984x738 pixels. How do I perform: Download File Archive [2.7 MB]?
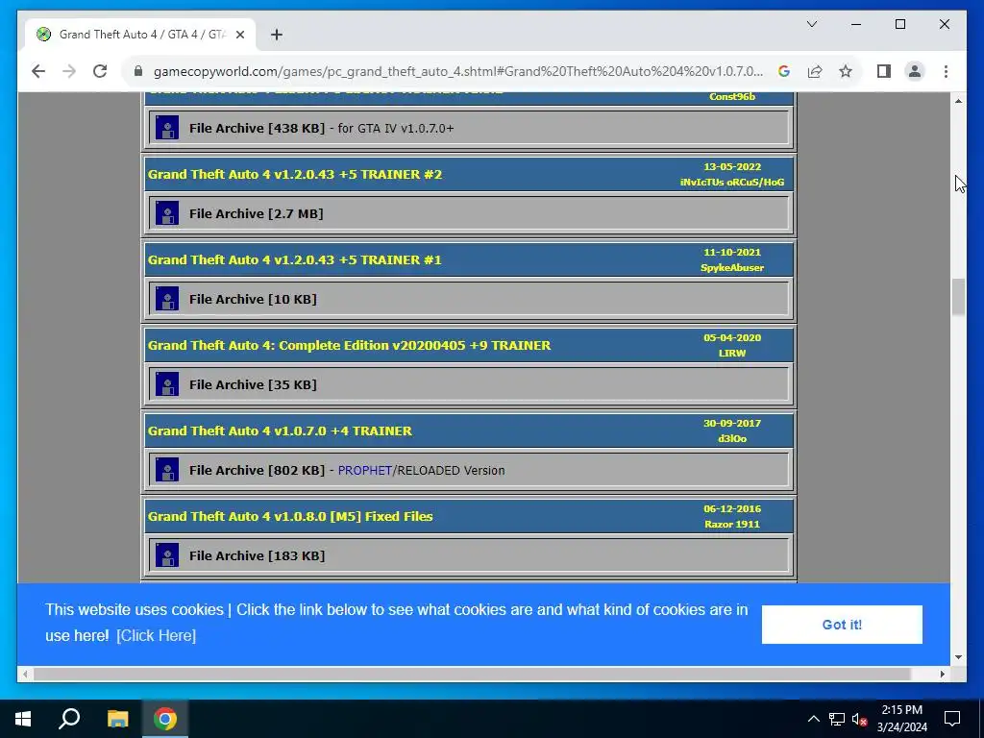[256, 213]
